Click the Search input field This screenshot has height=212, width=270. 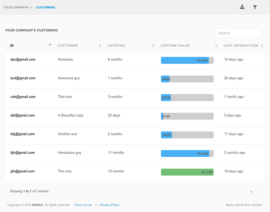coord(238,33)
